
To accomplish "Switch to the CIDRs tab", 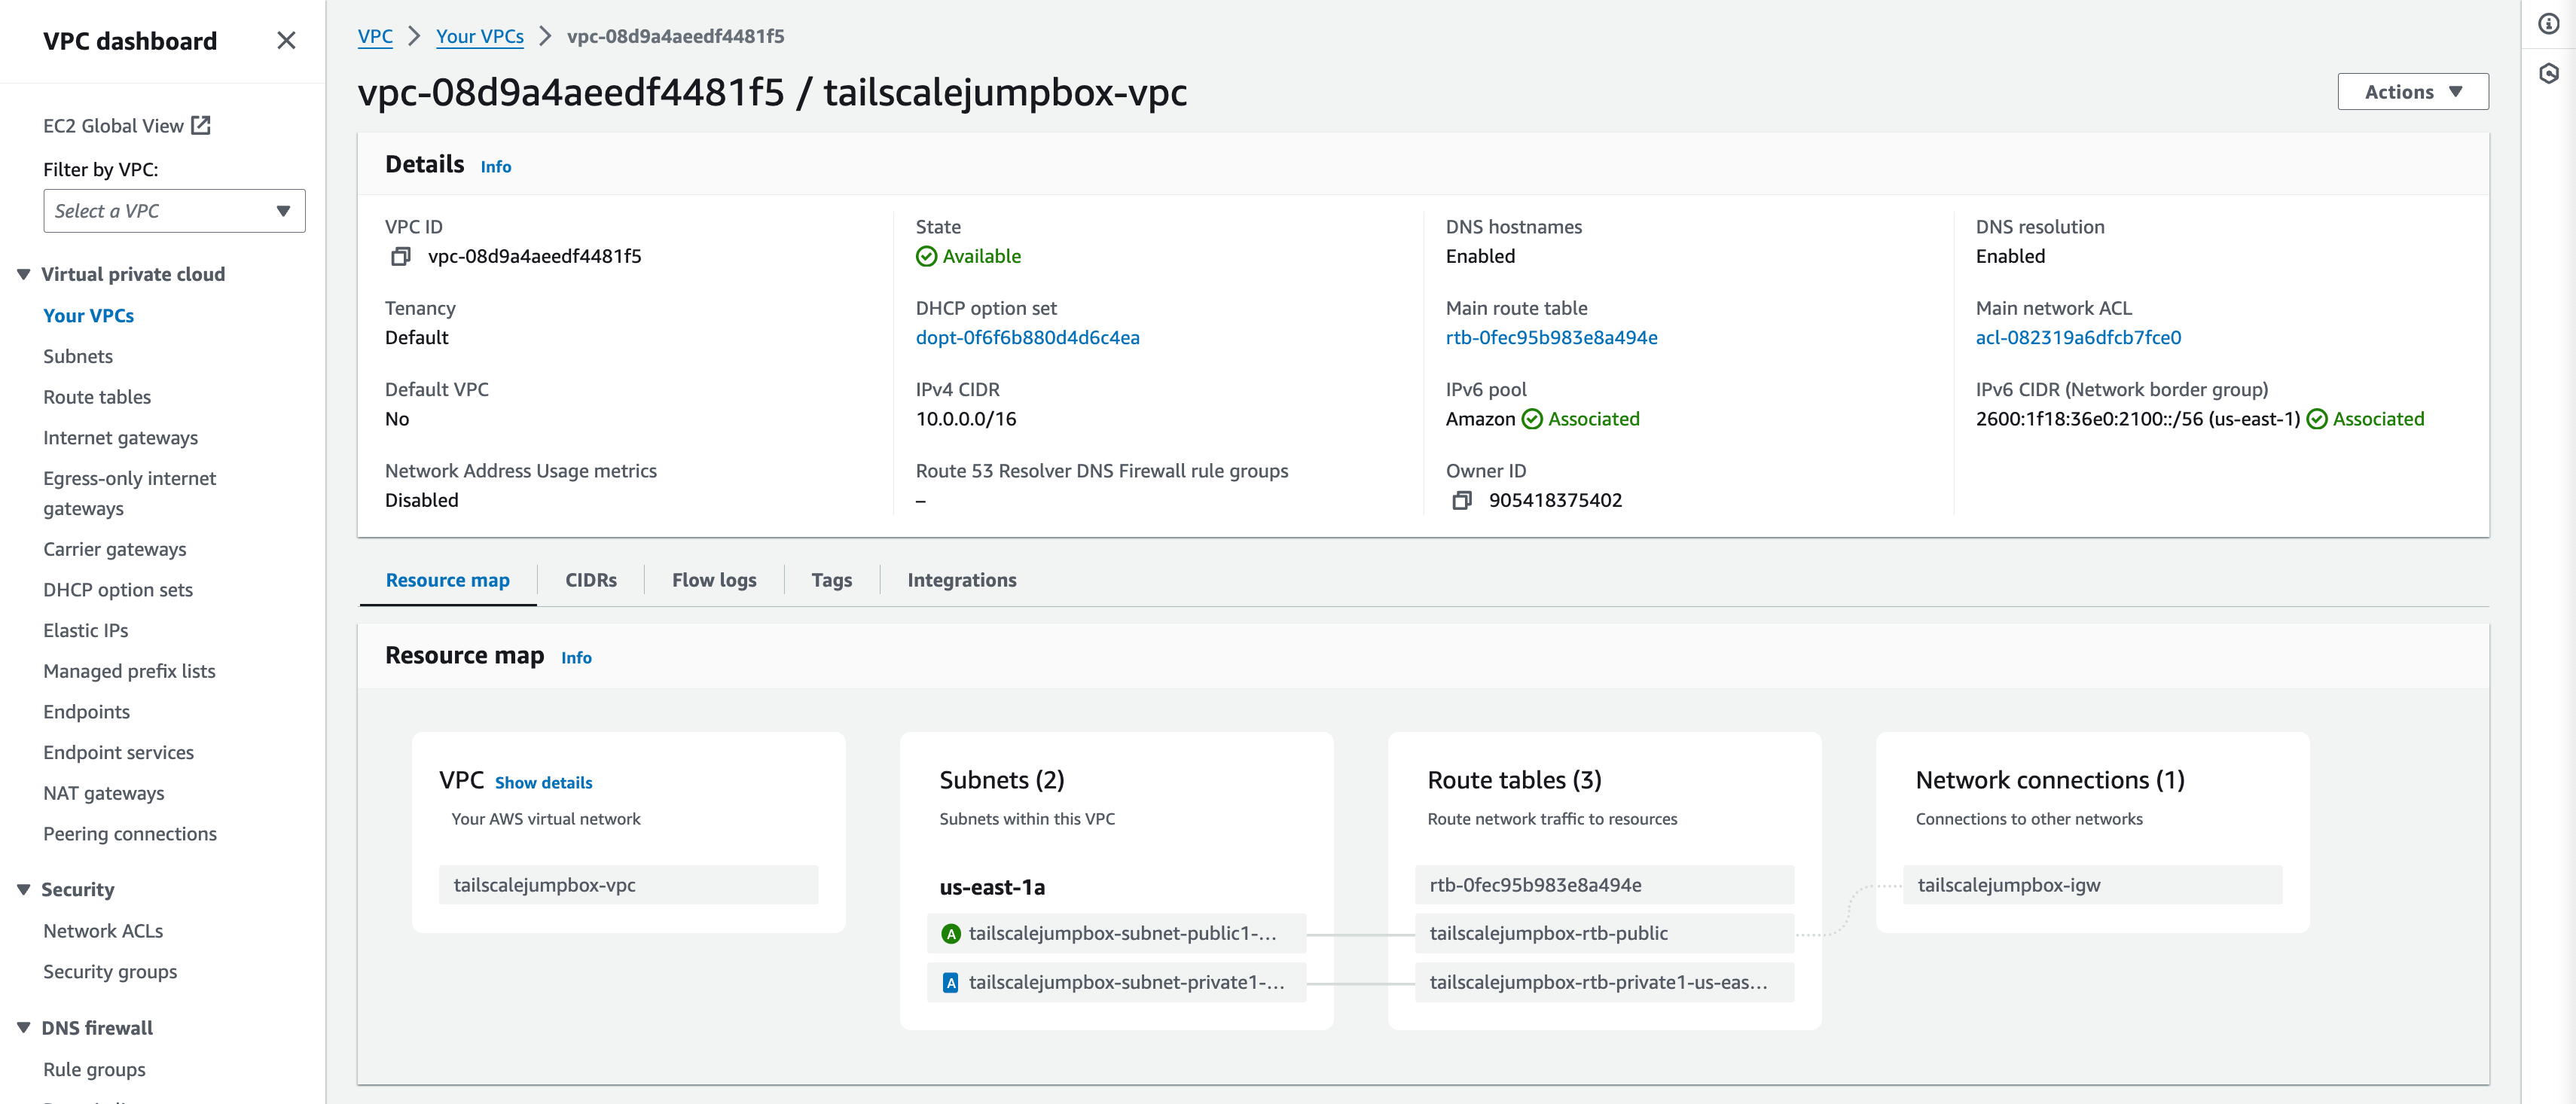I will tap(590, 580).
